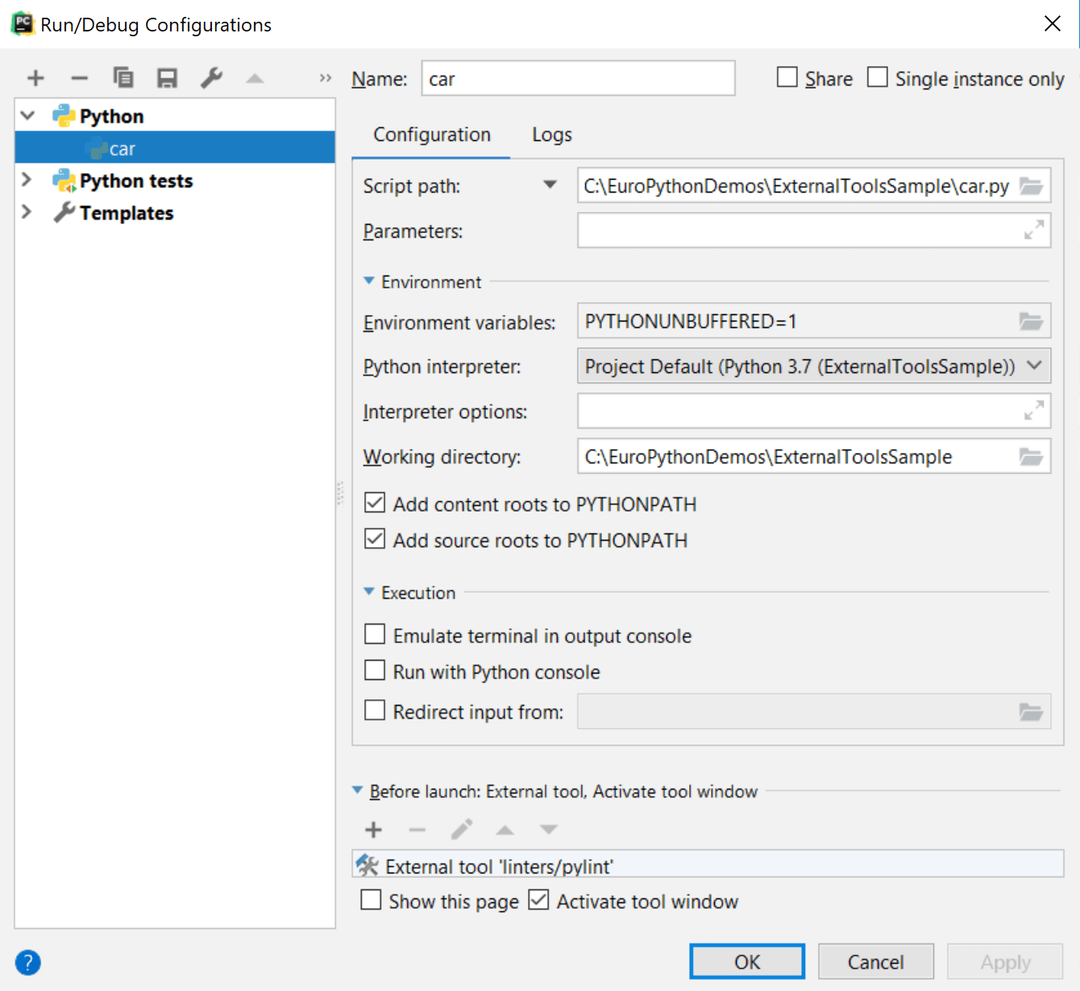This screenshot has height=991, width=1080.
Task: Disable Activate tool window
Action: click(538, 900)
